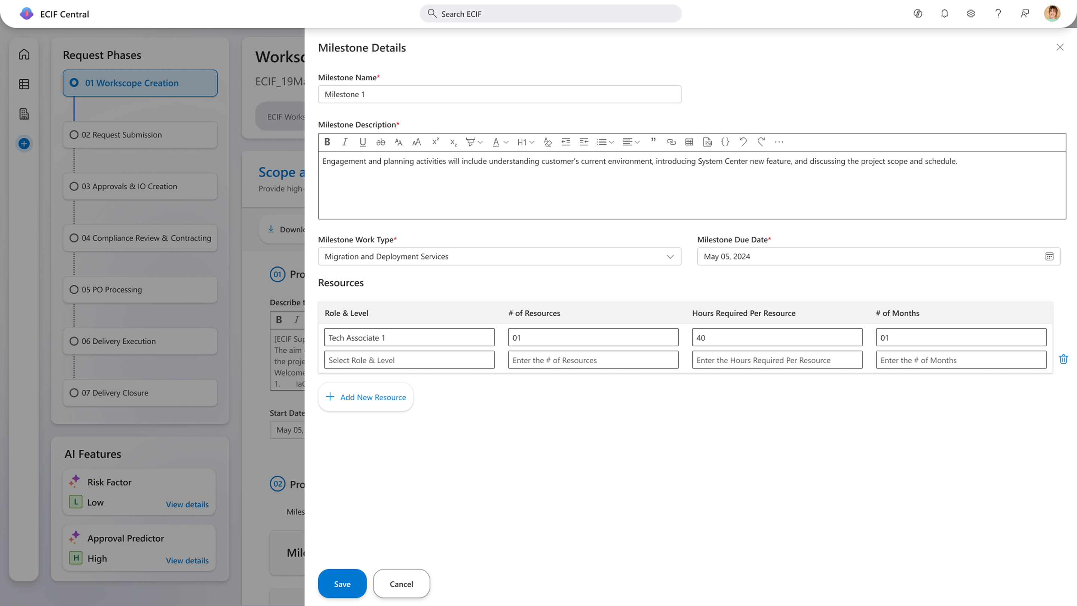Open the font color dropdown arrow

coord(506,142)
